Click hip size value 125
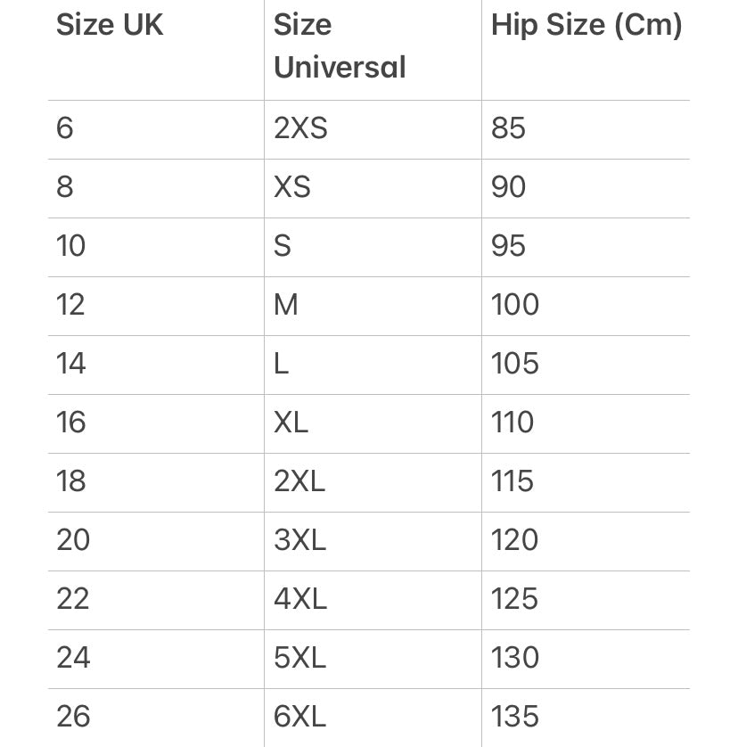Viewport: 738px width, 747px height. [x=514, y=599]
